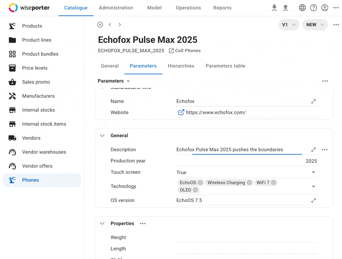This screenshot has height=259, width=342.
Task: Edit the Production year field
Action: pyautogui.click(x=247, y=161)
